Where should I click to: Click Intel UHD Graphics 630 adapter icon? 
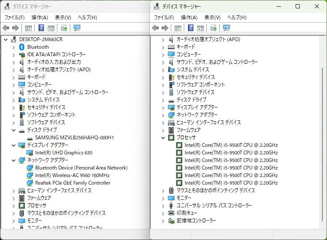tap(30, 153)
